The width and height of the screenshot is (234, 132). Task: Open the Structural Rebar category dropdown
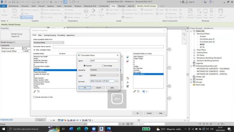49,43
